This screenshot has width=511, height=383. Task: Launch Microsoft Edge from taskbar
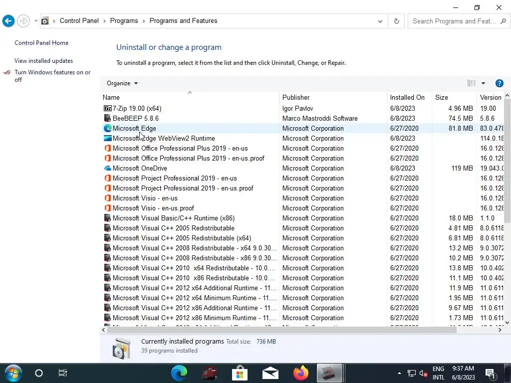pyautogui.click(x=179, y=373)
